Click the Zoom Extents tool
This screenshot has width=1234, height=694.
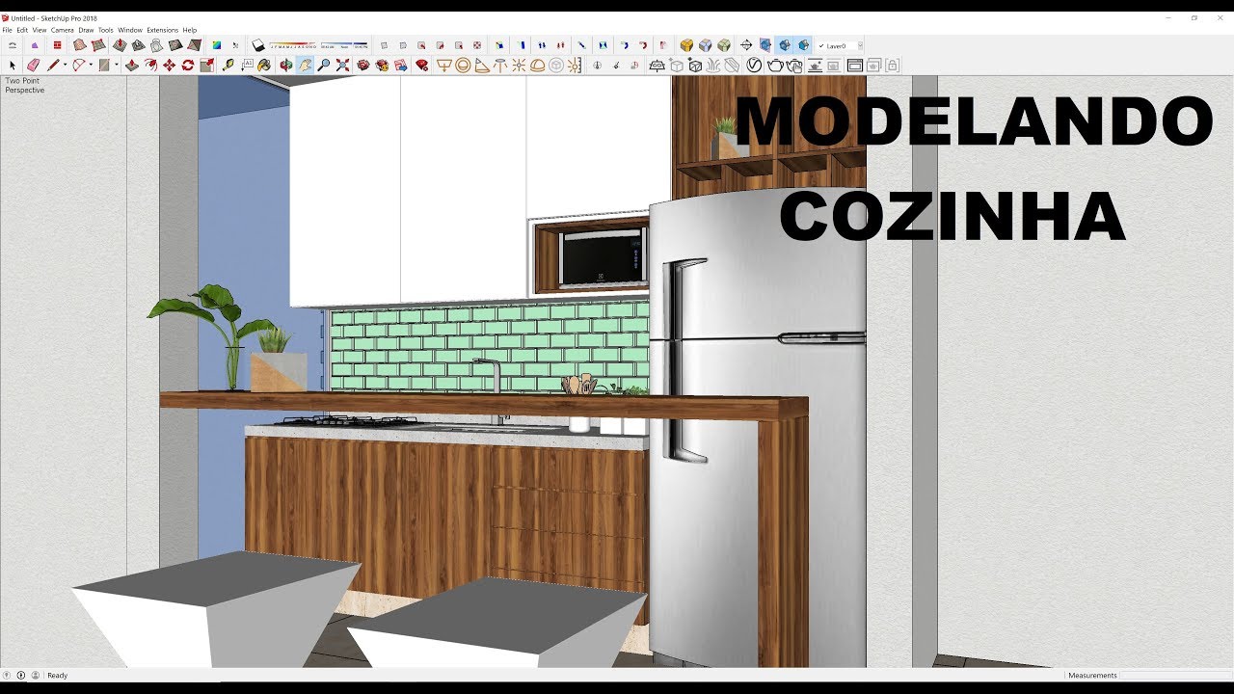tap(342, 65)
